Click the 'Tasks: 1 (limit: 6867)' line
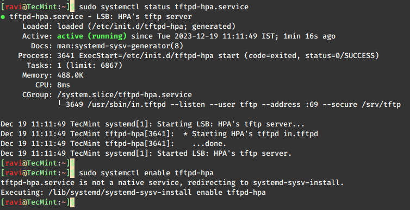This screenshot has height=210, width=410. click(74, 66)
